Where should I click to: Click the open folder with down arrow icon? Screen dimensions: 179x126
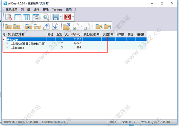[37, 26]
